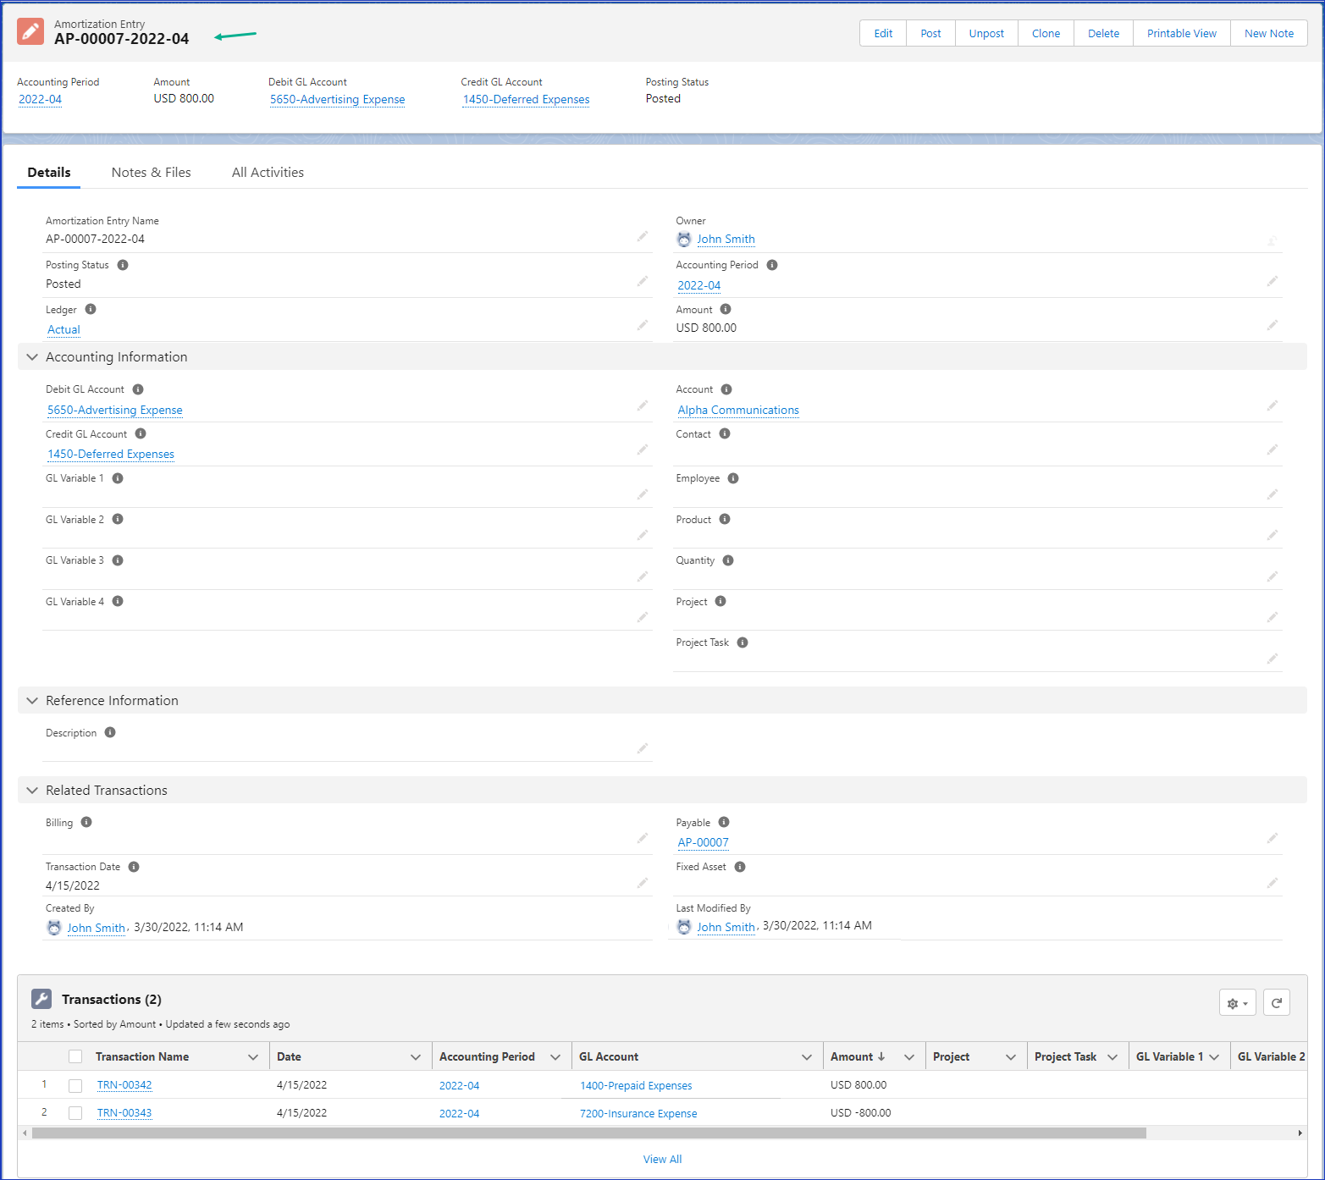The height and width of the screenshot is (1180, 1325).
Task: Click the edit pencil for the Payable field
Action: pos(1272,838)
